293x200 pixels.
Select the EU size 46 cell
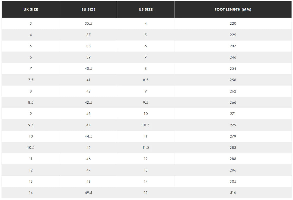[88, 159]
